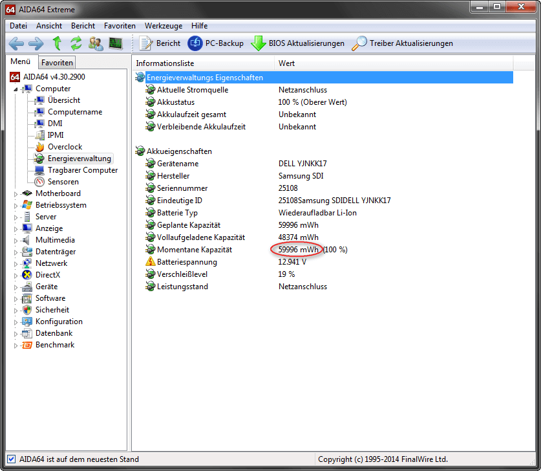Viewport: 541px width, 471px height.
Task: Expand the Datenträger node
Action: tap(16, 252)
